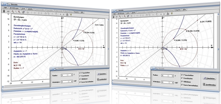The height and width of the screenshot is (104, 221).
Task: Click the Winkelpos slider in right Zissoide panel
Action: (168, 82)
